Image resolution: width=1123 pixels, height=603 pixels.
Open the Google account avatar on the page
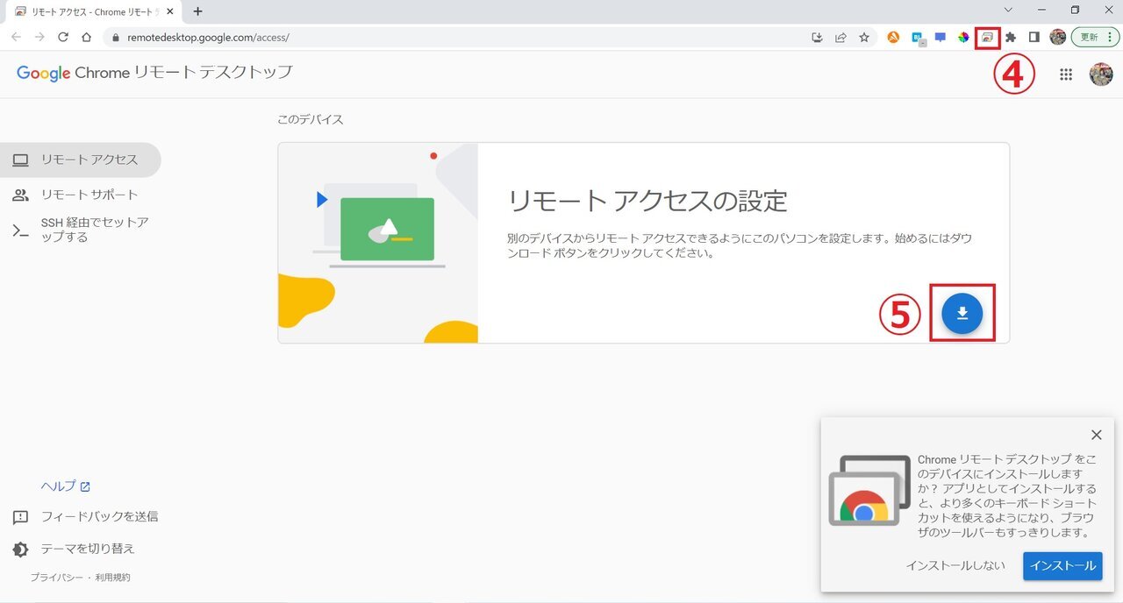tap(1101, 74)
